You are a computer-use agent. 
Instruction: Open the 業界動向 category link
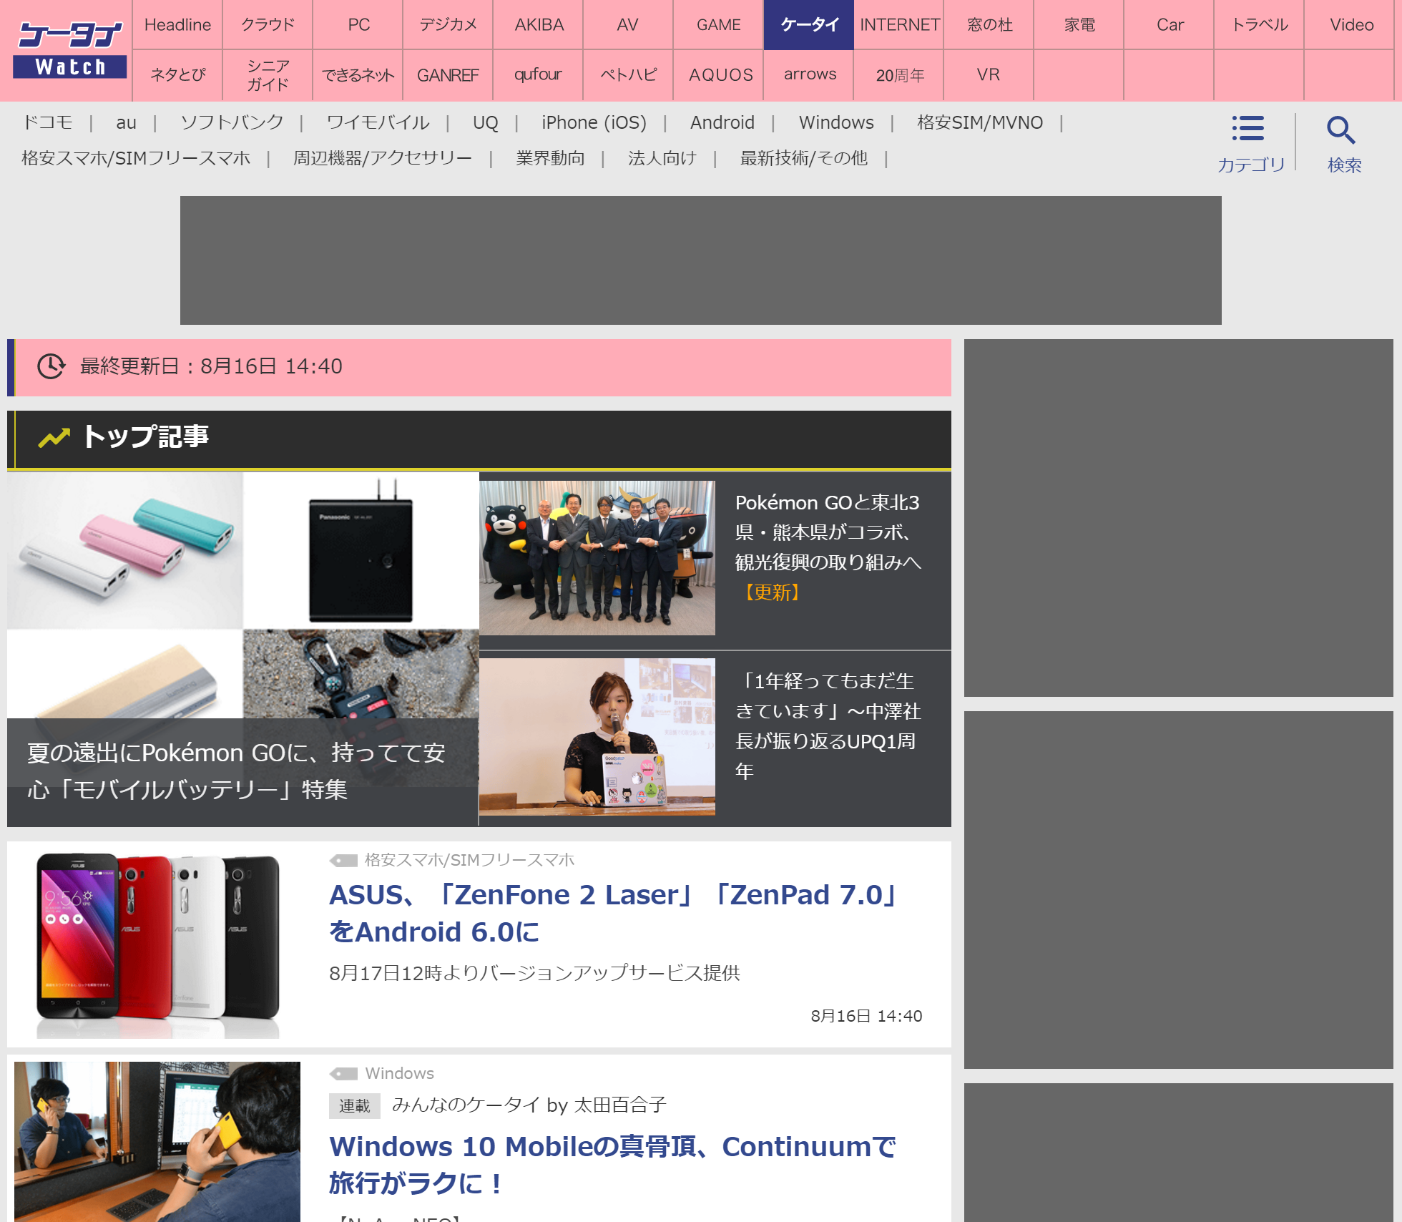click(x=551, y=158)
